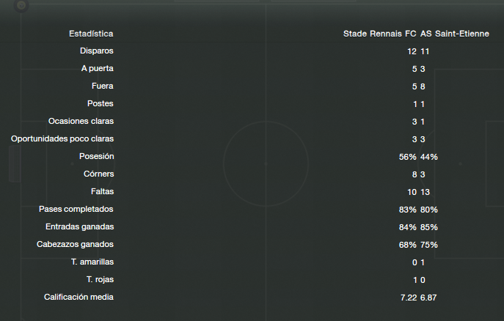Select the Stade Rennais FC column header
Viewport: 504px width, 321px height.
click(x=379, y=34)
